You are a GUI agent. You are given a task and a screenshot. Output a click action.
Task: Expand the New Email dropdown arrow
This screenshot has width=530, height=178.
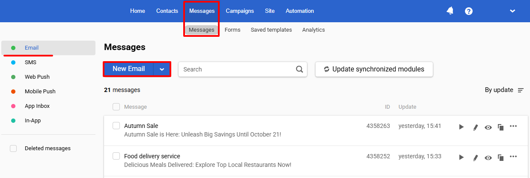[162, 69]
